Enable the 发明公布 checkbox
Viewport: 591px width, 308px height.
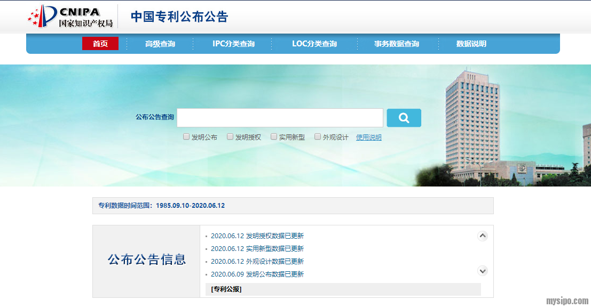[x=186, y=137]
